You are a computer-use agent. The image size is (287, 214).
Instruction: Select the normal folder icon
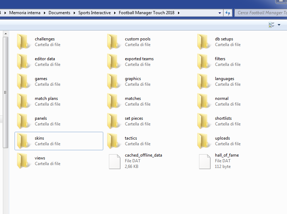coord(204,101)
